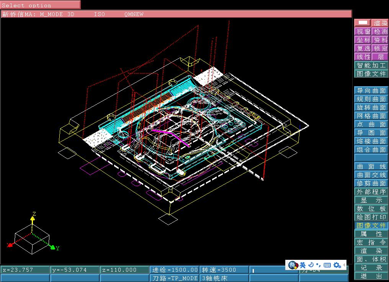The width and height of the screenshot is (389, 282).
Task: Click the M_MODE 3D title text
Action: [x=57, y=14]
